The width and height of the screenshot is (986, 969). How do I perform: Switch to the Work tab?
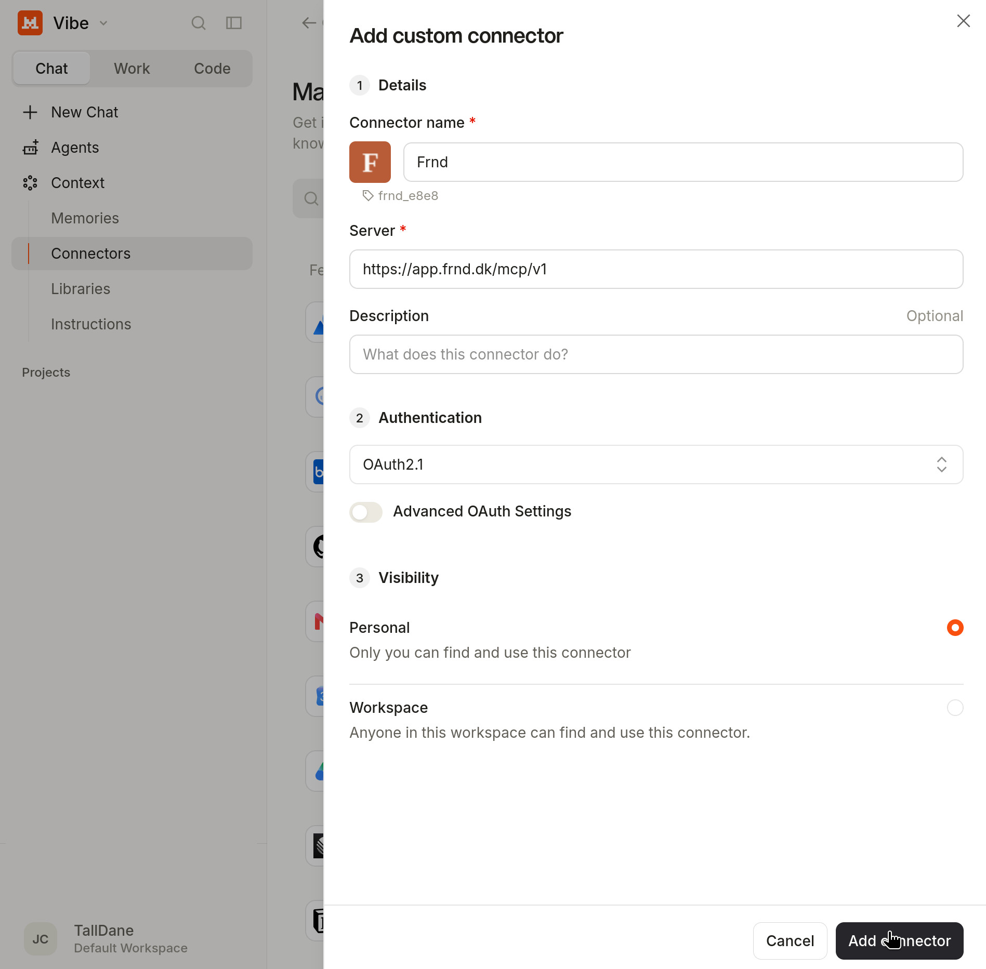tap(132, 69)
